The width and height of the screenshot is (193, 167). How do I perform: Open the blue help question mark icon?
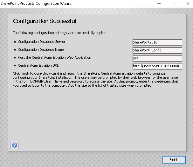[x=15, y=145]
